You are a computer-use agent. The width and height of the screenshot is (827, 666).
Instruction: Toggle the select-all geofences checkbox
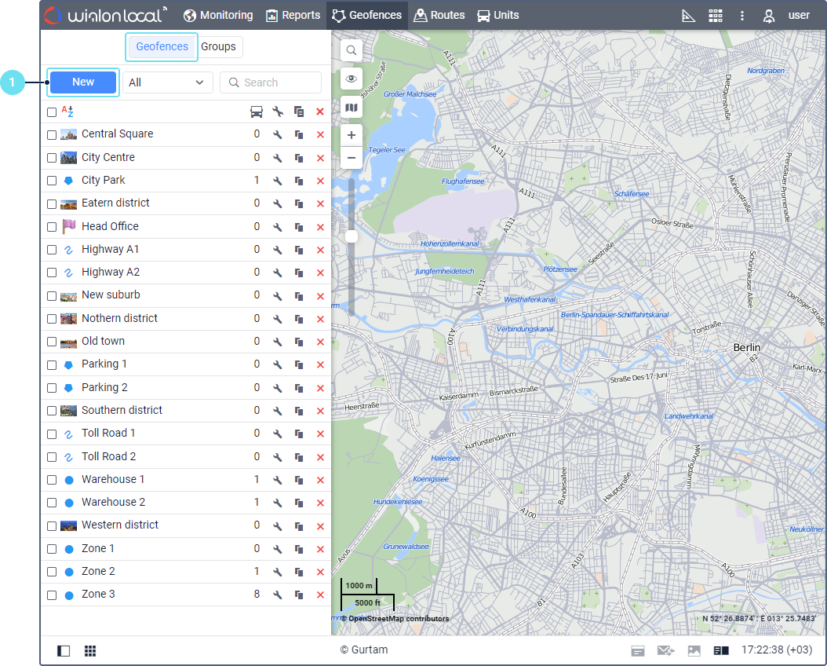52,112
